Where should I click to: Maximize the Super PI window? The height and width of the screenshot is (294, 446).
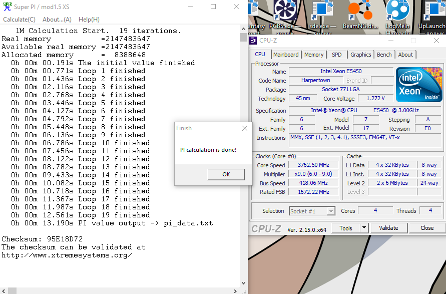(x=213, y=7)
